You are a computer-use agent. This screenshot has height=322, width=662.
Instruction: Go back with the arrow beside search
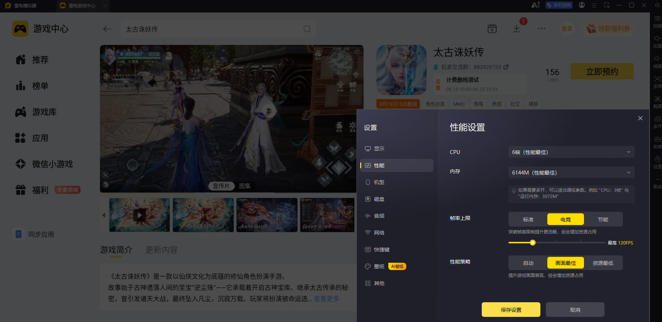point(107,29)
